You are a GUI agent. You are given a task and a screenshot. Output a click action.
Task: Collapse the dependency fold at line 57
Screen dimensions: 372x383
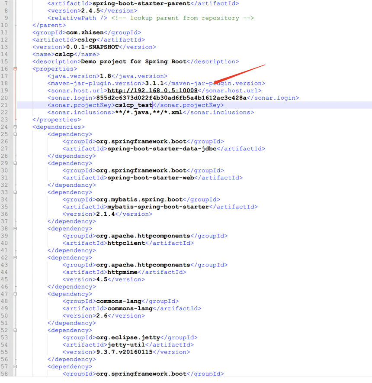15,367
